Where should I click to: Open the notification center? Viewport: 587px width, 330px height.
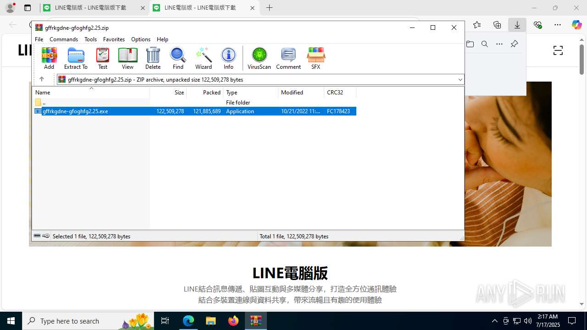click(572, 321)
